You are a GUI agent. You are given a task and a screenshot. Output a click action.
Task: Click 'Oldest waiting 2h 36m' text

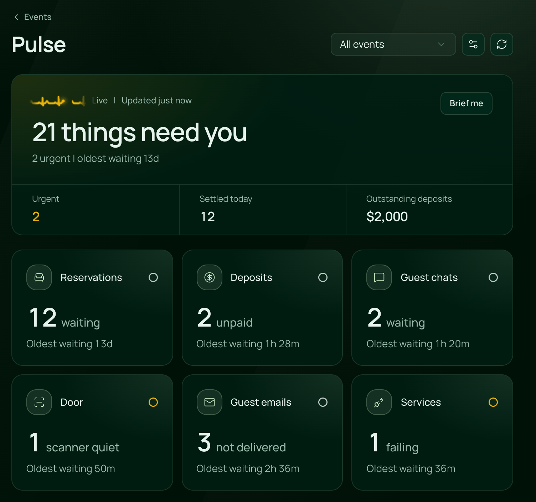click(x=248, y=468)
